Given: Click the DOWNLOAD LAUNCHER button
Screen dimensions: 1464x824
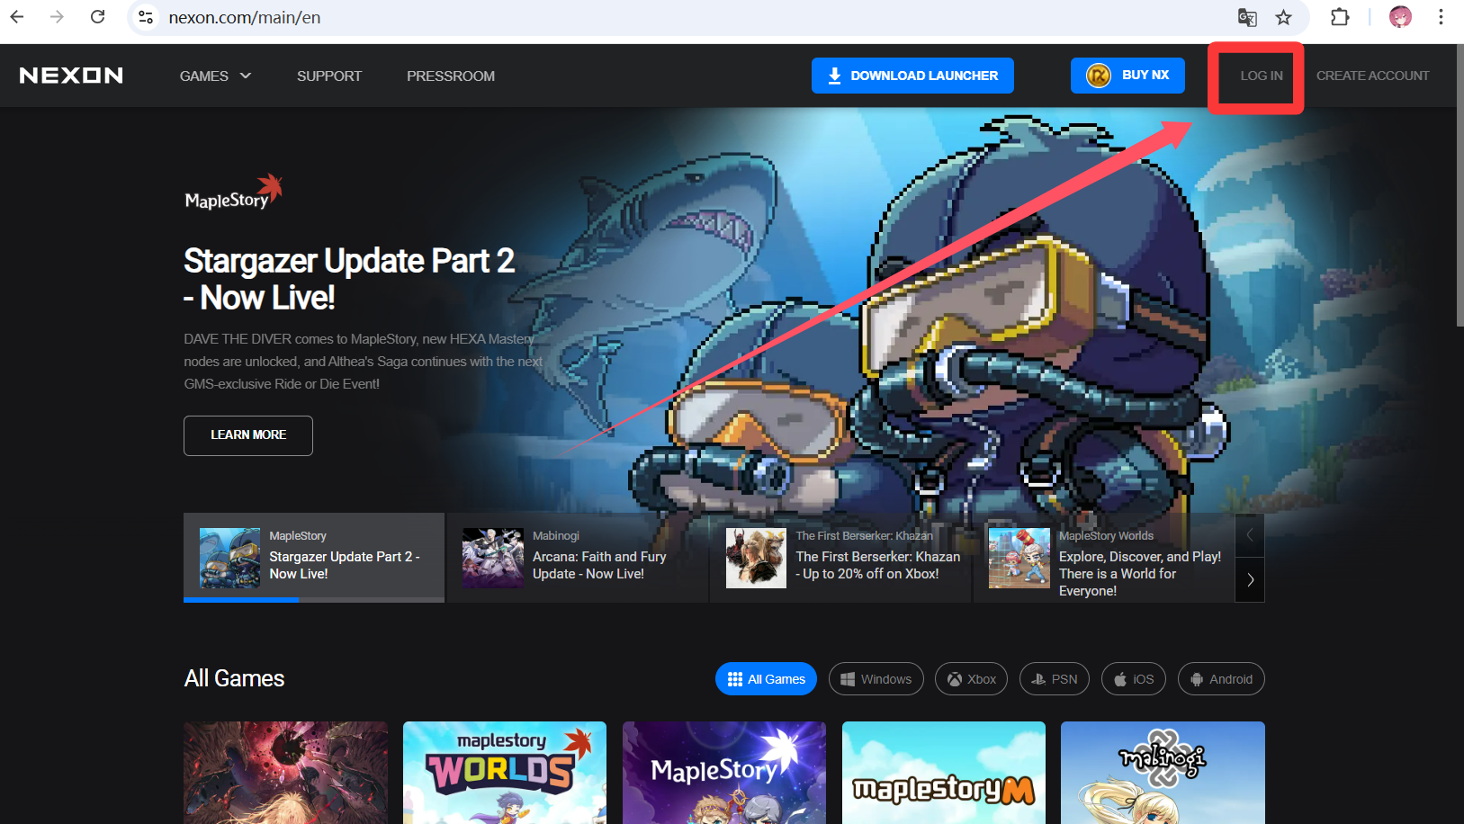Looking at the screenshot, I should coord(912,76).
